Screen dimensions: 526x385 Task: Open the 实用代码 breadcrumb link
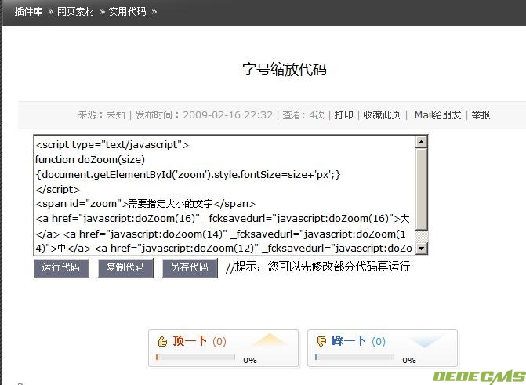pos(128,12)
